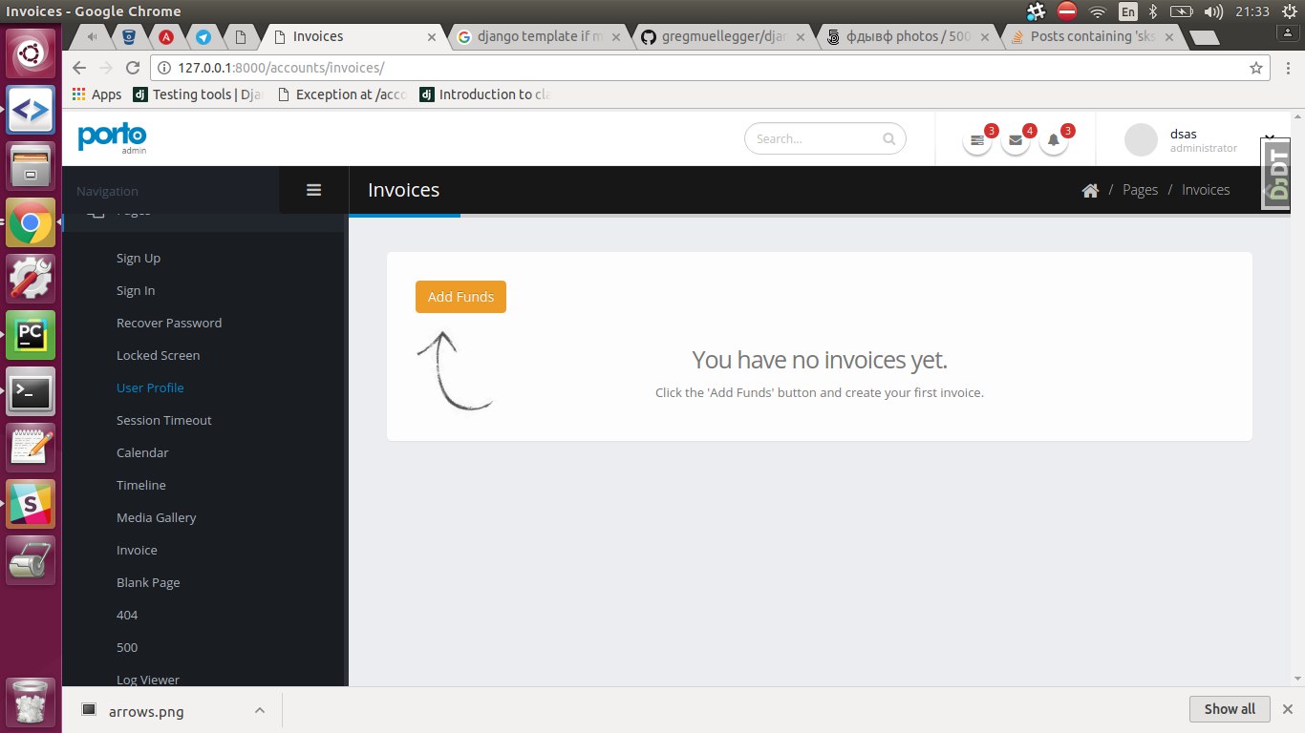
Task: Launch PyCharm from the dock
Action: pyautogui.click(x=31, y=335)
